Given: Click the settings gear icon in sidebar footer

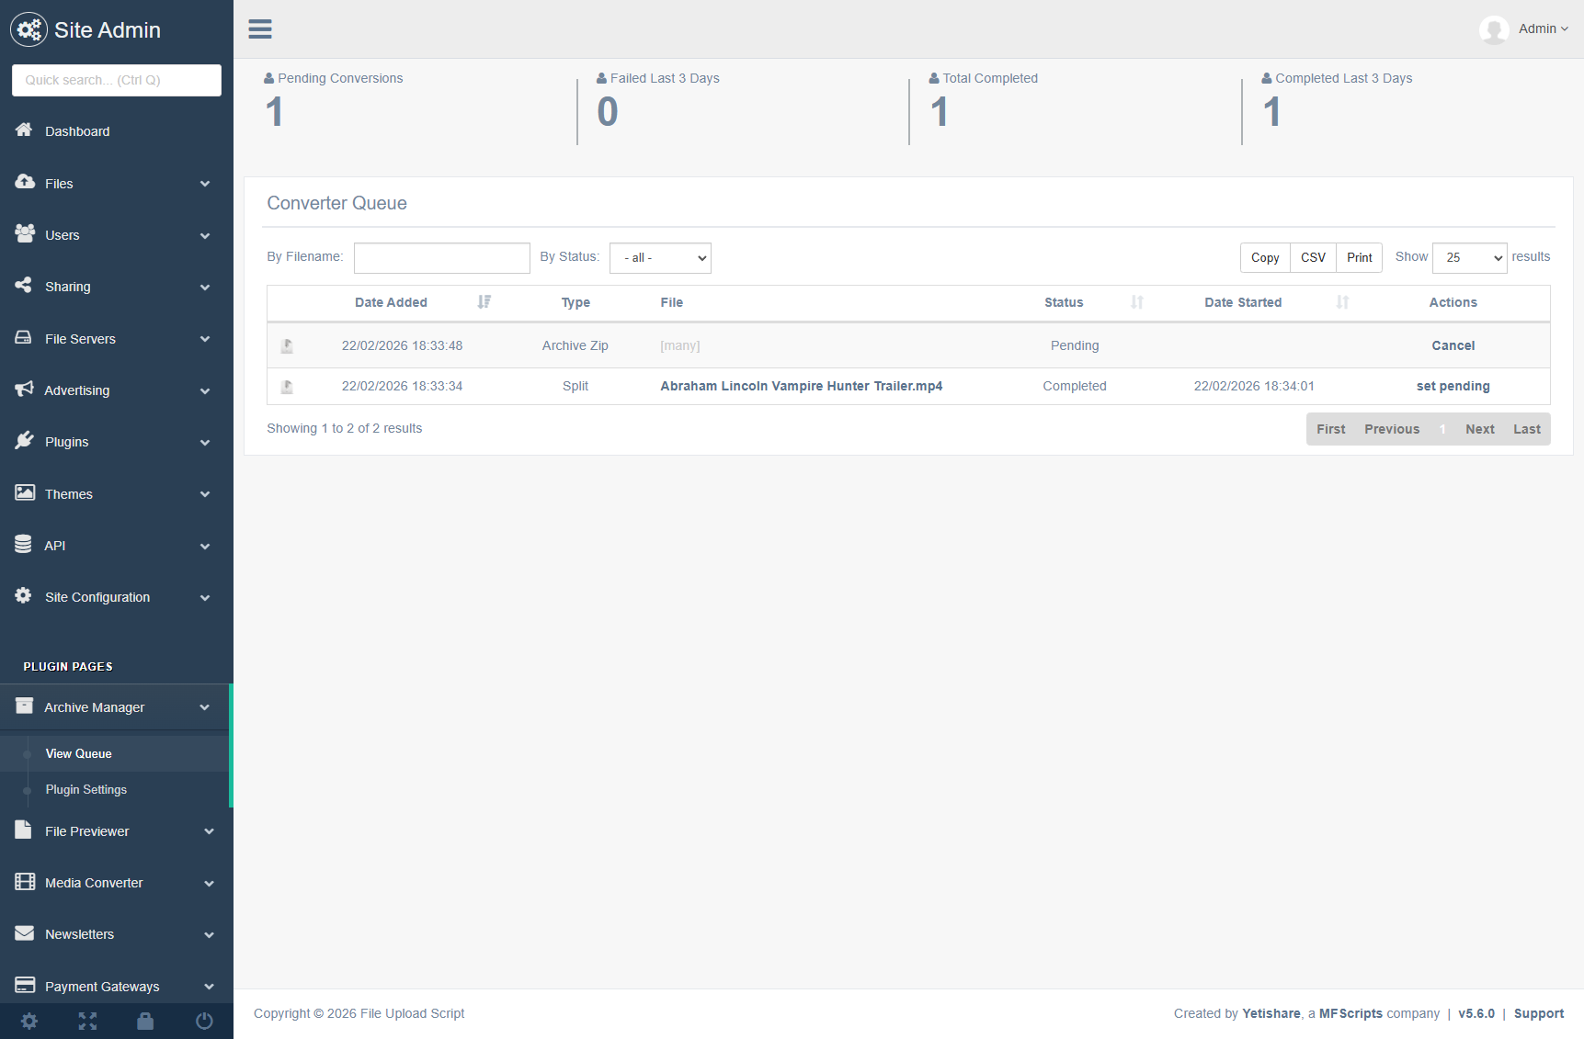Looking at the screenshot, I should [29, 1021].
